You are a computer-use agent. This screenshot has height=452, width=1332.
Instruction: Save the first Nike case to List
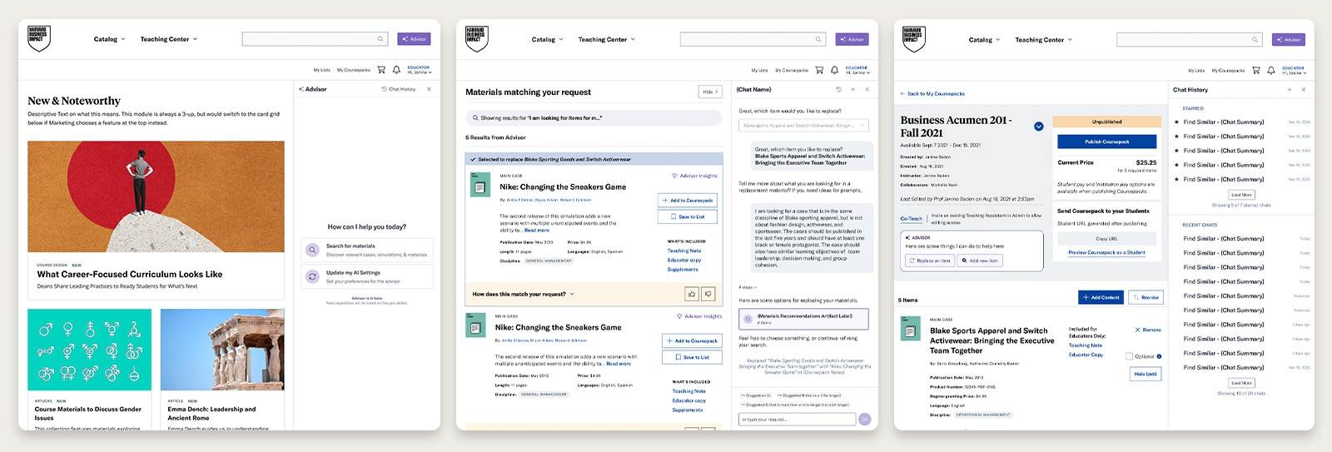(x=688, y=216)
